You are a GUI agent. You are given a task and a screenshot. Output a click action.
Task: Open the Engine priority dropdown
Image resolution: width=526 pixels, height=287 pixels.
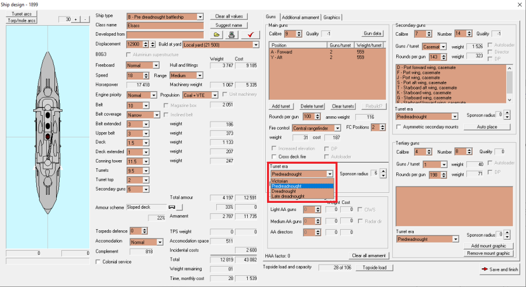pyautogui.click(x=153, y=95)
